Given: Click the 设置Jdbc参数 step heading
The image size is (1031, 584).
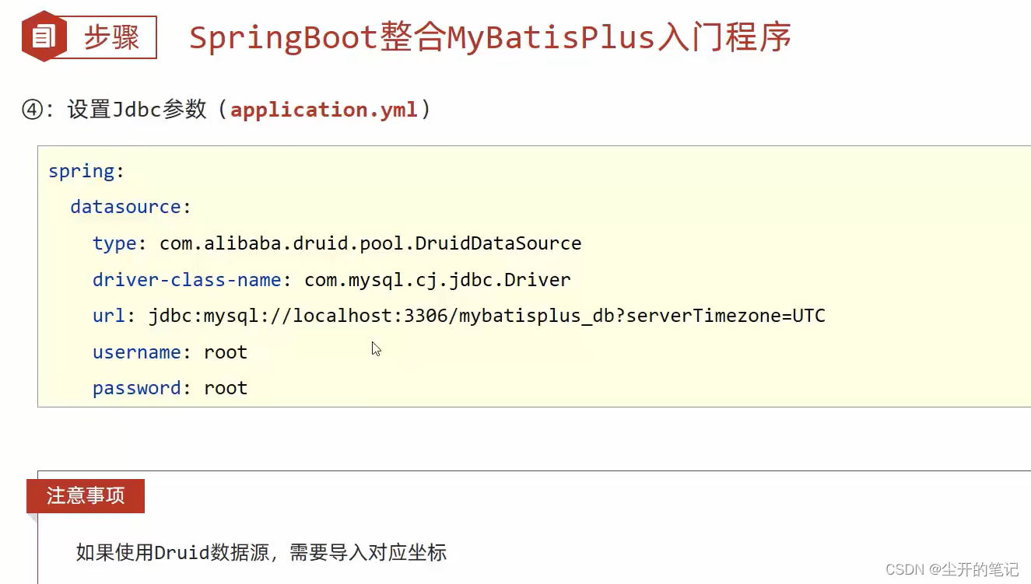Looking at the screenshot, I should click(226, 110).
